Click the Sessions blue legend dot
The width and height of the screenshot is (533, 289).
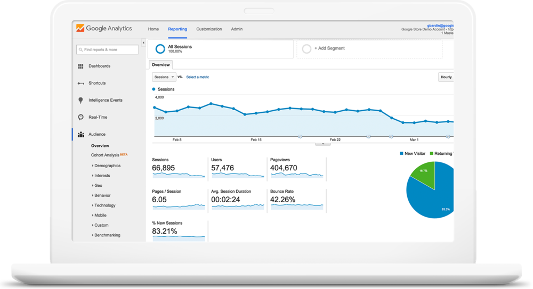[154, 89]
